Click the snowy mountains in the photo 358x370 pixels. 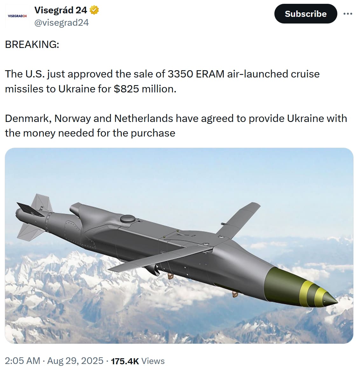[64, 295]
